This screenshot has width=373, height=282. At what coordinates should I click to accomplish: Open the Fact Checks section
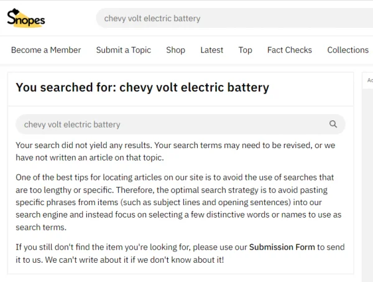(290, 50)
